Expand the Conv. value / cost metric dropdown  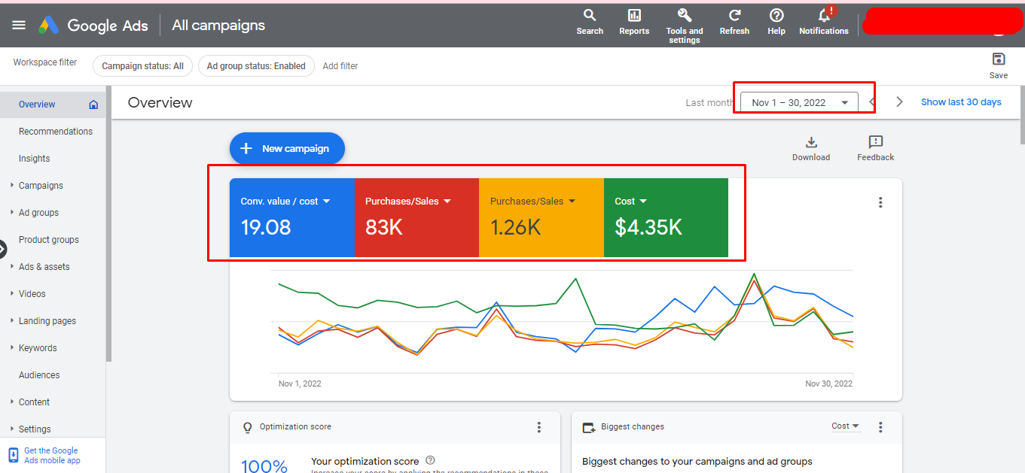click(x=325, y=202)
